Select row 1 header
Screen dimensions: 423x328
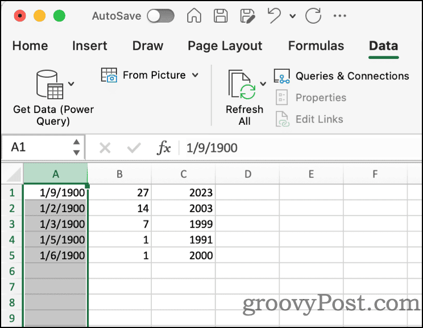(12, 192)
